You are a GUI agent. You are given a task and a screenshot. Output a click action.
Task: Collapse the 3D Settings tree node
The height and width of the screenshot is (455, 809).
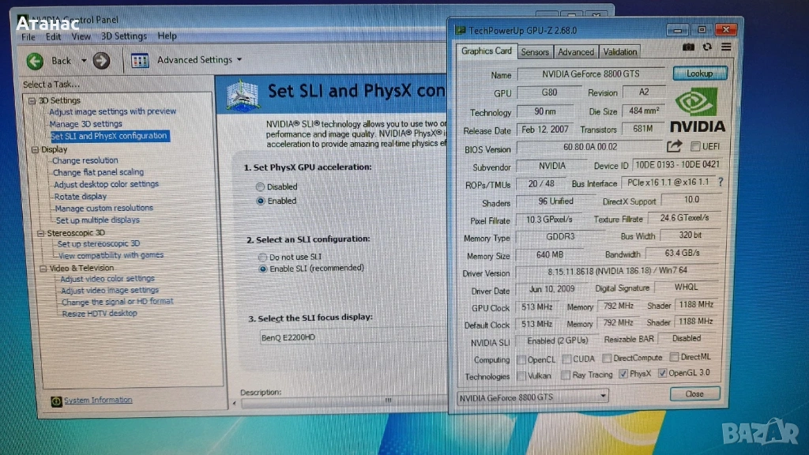tap(32, 100)
